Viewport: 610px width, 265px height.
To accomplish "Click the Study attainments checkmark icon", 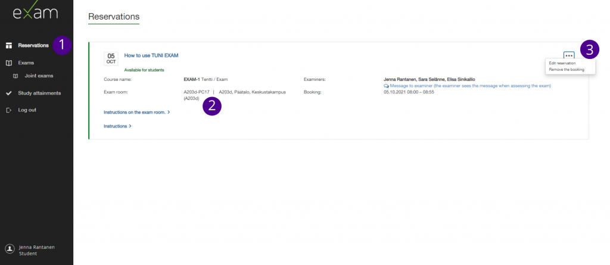I will click(9, 93).
